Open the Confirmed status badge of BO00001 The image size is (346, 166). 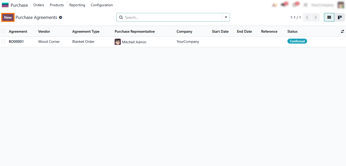297,41
